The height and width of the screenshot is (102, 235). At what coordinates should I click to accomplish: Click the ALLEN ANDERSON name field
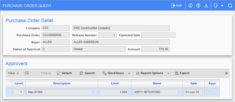[x=121, y=42]
